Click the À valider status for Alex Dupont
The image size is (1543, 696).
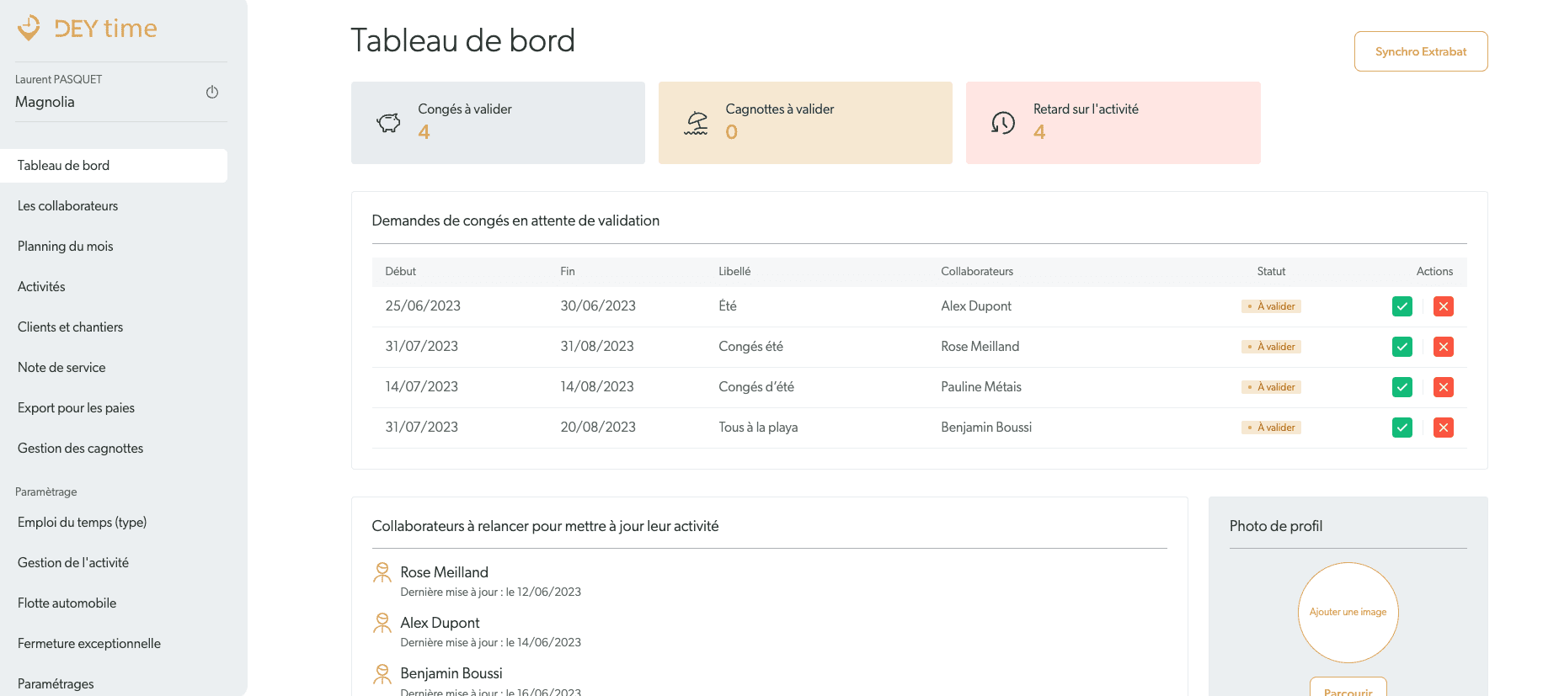pos(1271,306)
